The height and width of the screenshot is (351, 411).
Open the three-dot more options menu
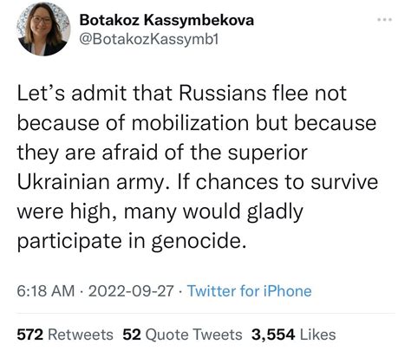coord(385,20)
